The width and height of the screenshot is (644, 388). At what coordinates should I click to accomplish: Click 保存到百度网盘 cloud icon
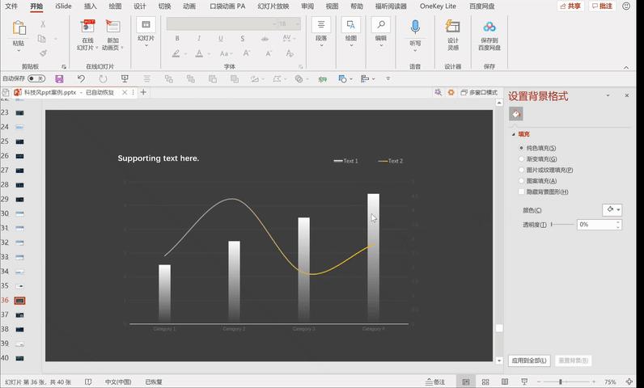[x=489, y=27]
